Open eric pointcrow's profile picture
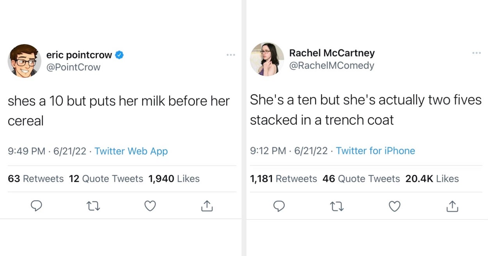Viewport: 488px width, 256px height. click(x=24, y=60)
